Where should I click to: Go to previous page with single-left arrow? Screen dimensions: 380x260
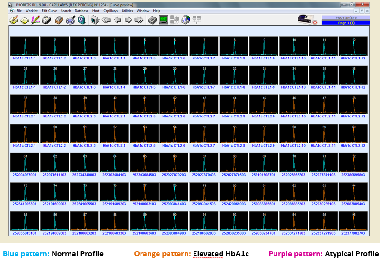click(x=117, y=20)
